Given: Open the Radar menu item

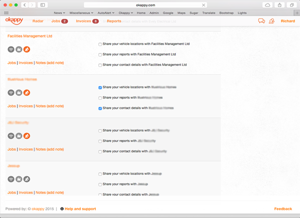Looking at the screenshot, I should 38,21.
